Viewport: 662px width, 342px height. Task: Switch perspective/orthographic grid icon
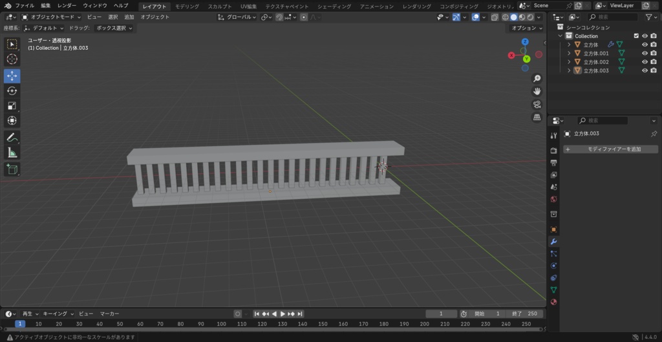tap(537, 118)
